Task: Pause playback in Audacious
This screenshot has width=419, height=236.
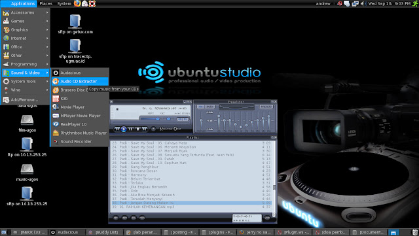Action: [x=131, y=129]
